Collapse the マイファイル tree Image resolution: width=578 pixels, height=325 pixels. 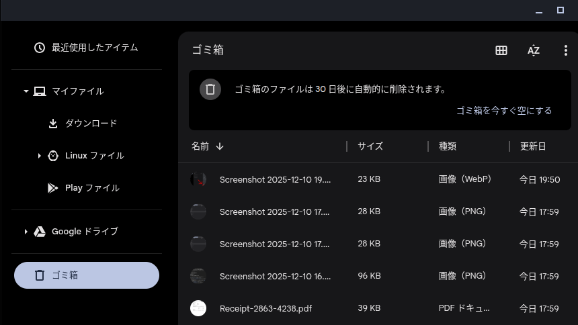26,91
